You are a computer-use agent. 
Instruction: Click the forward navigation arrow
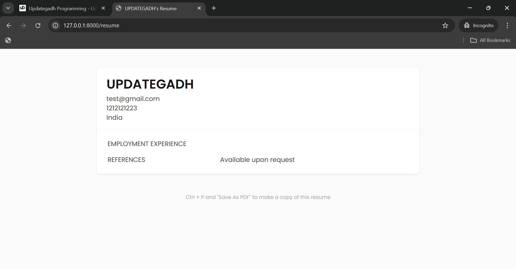(x=23, y=26)
